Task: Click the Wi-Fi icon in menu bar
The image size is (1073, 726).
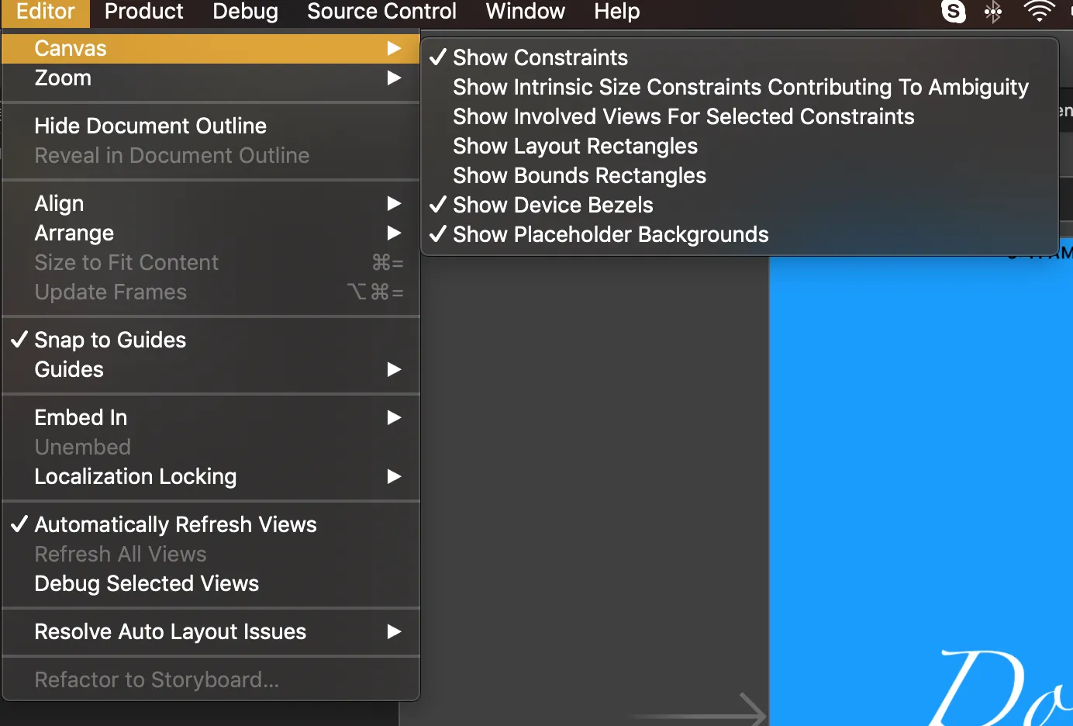Action: click(x=1038, y=12)
